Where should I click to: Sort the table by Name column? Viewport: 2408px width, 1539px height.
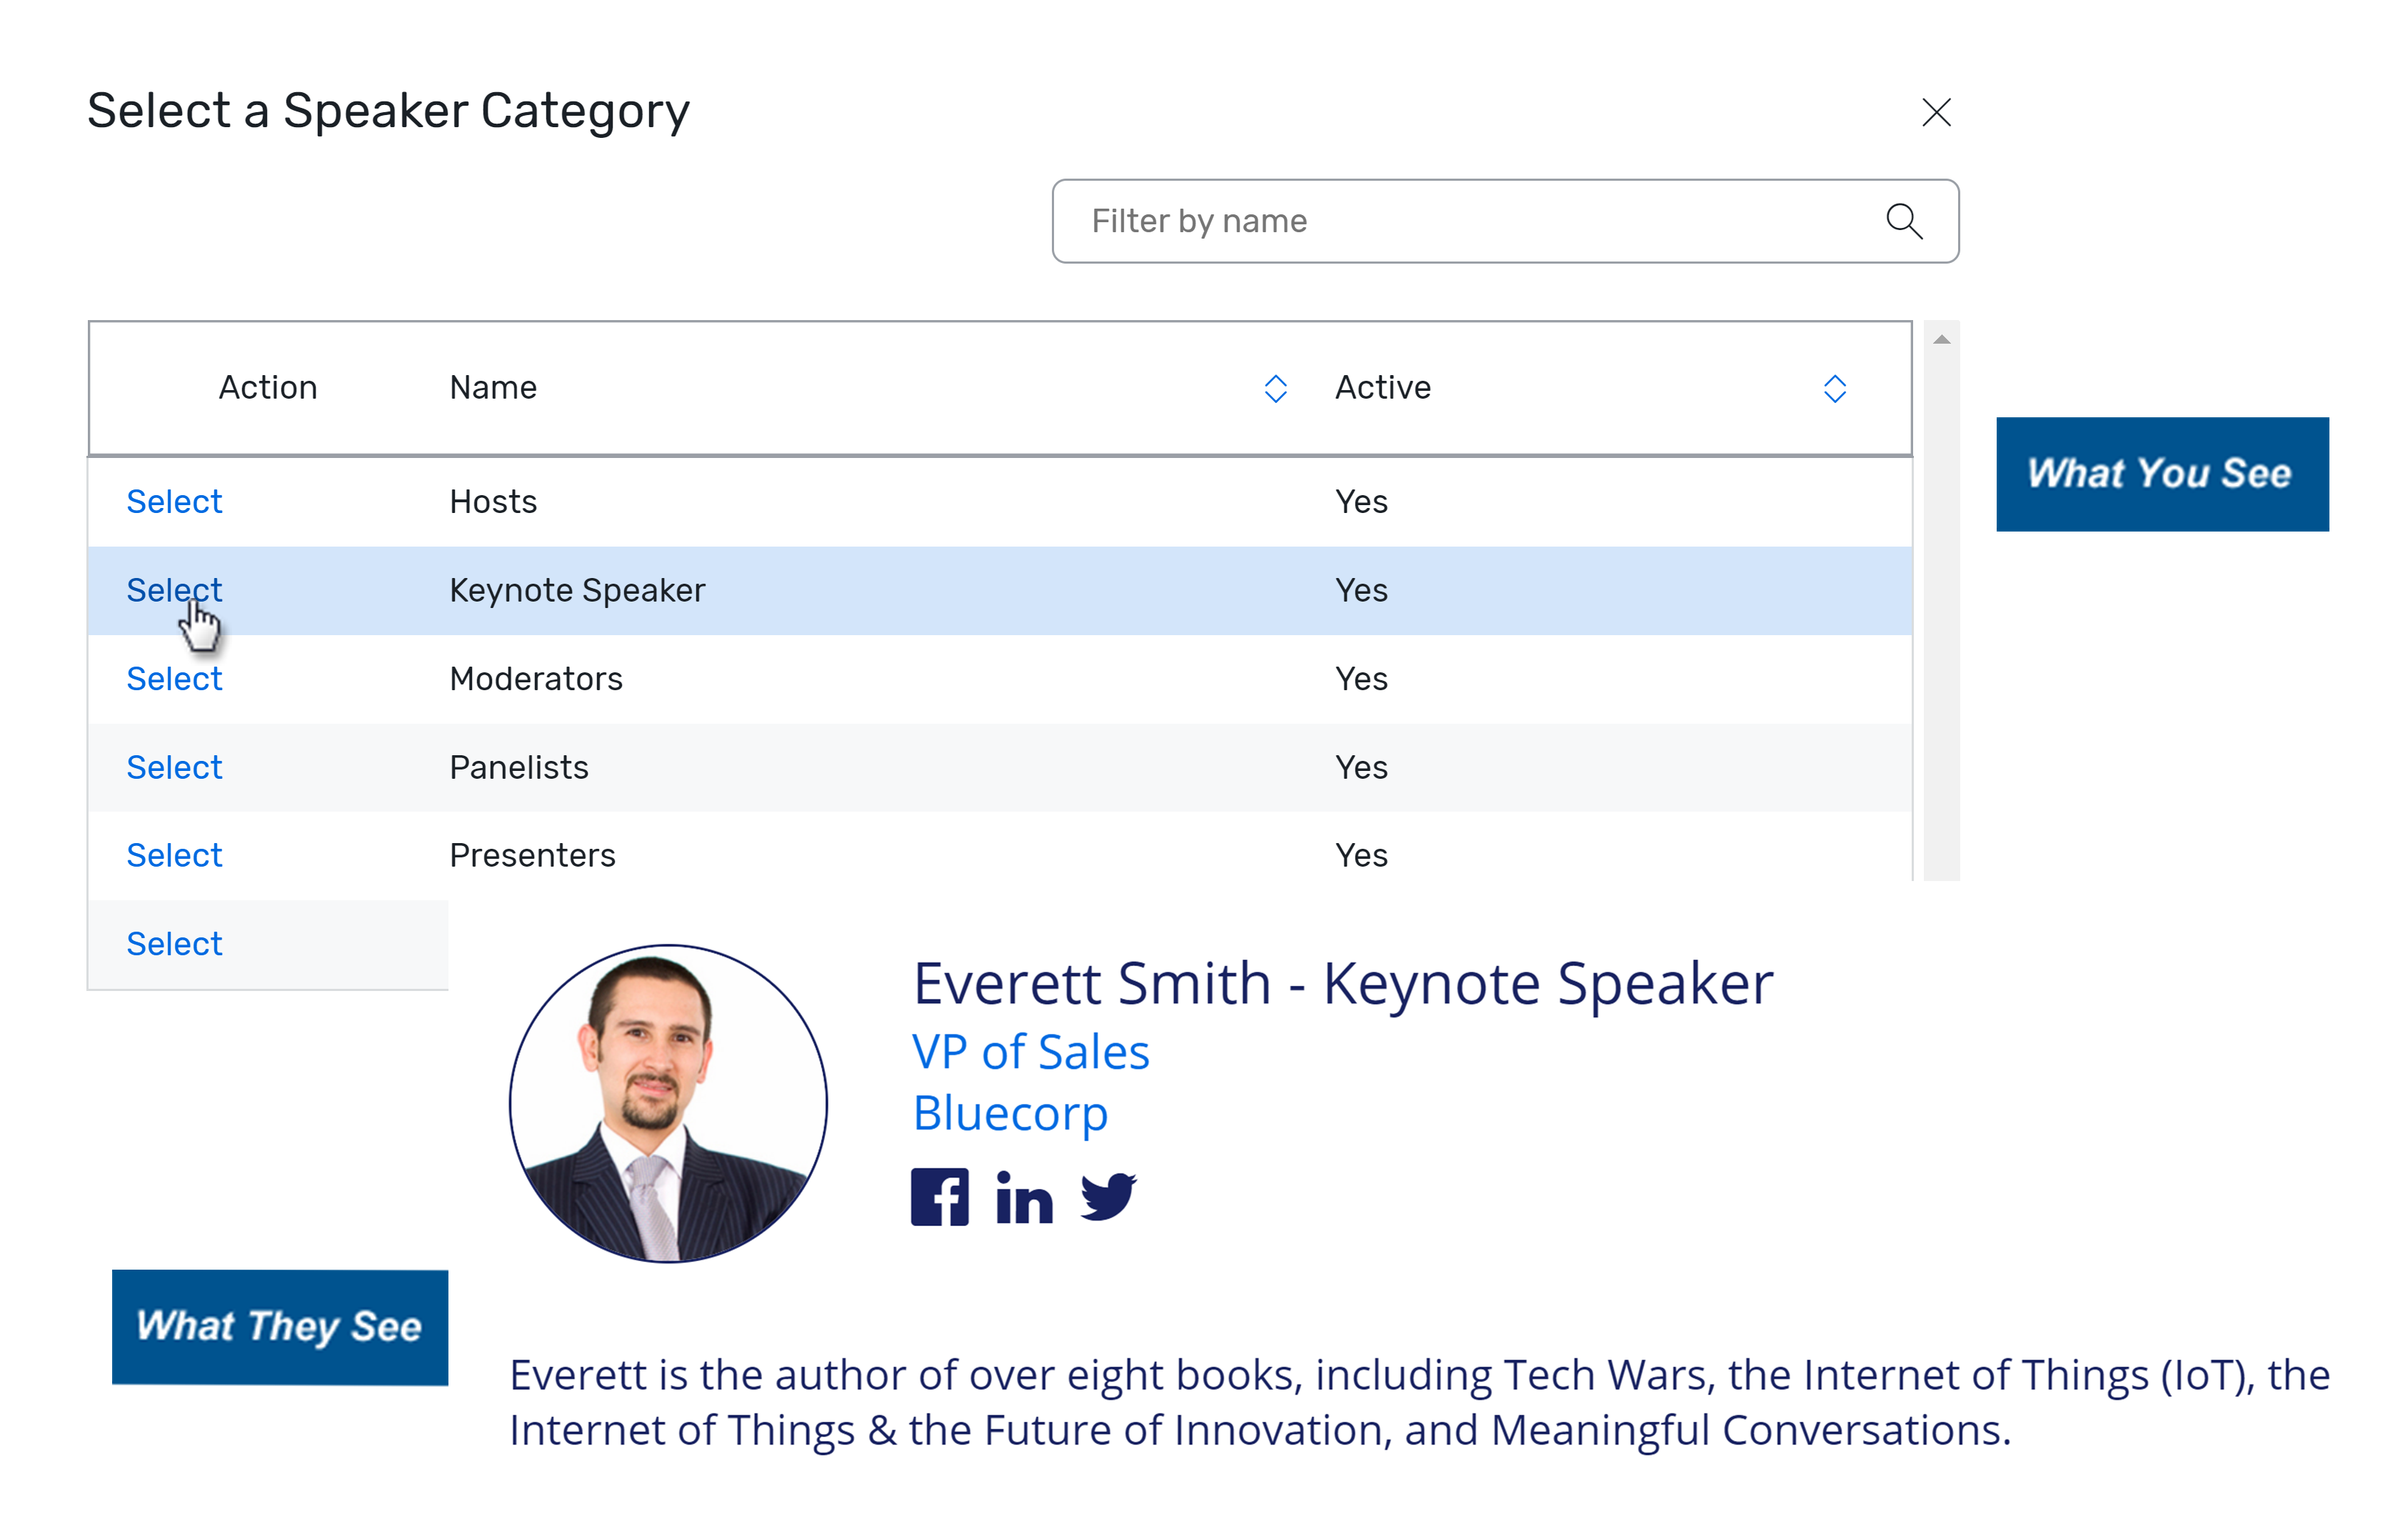[x=1275, y=388]
